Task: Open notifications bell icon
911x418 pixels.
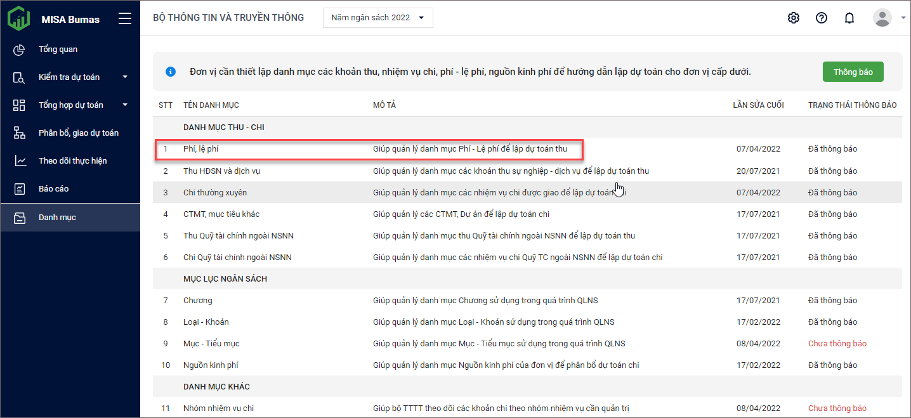Action: click(x=849, y=18)
